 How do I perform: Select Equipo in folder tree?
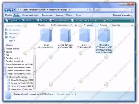[x=9, y=52]
